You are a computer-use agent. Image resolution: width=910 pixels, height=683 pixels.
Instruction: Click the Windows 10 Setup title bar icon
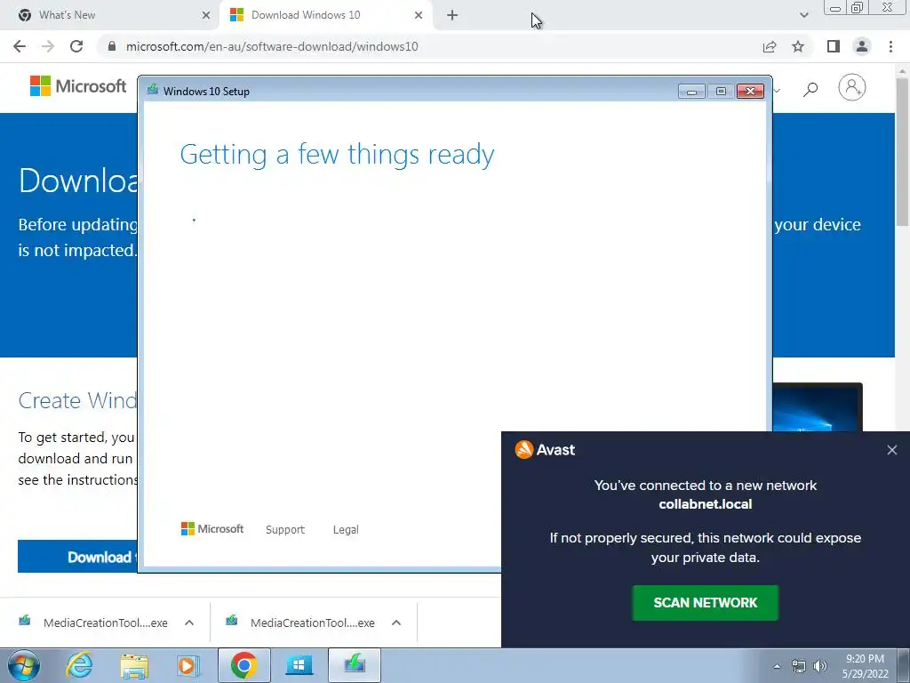[153, 90]
